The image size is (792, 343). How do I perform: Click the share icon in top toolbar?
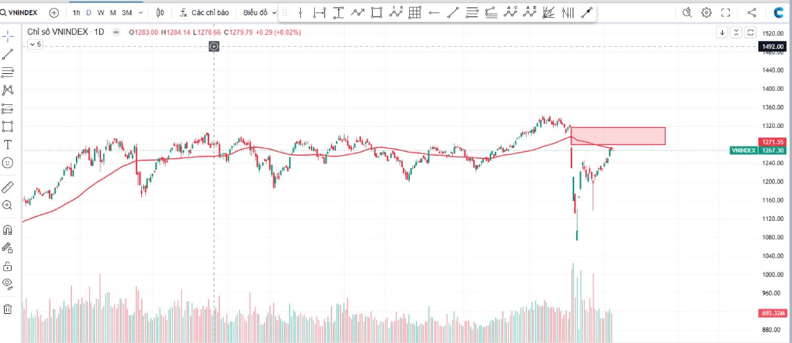coord(752,13)
